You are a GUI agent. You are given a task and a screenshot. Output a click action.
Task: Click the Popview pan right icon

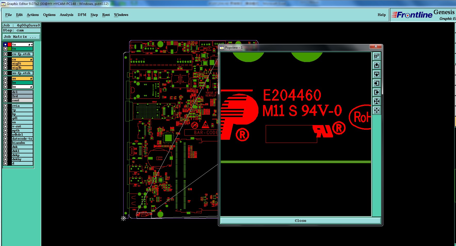coord(377,92)
